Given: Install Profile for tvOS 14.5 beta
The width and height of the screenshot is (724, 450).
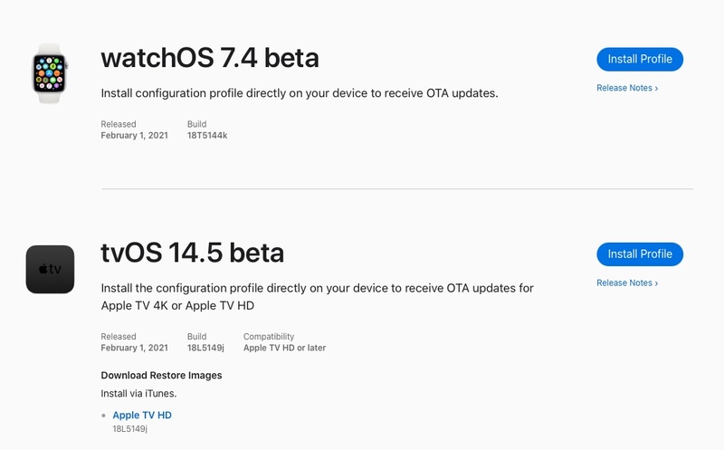Looking at the screenshot, I should 640,254.
